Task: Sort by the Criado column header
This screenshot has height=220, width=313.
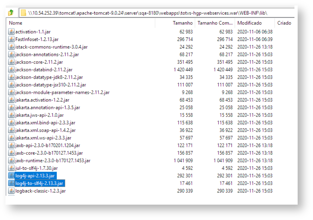Action: tap(284, 23)
